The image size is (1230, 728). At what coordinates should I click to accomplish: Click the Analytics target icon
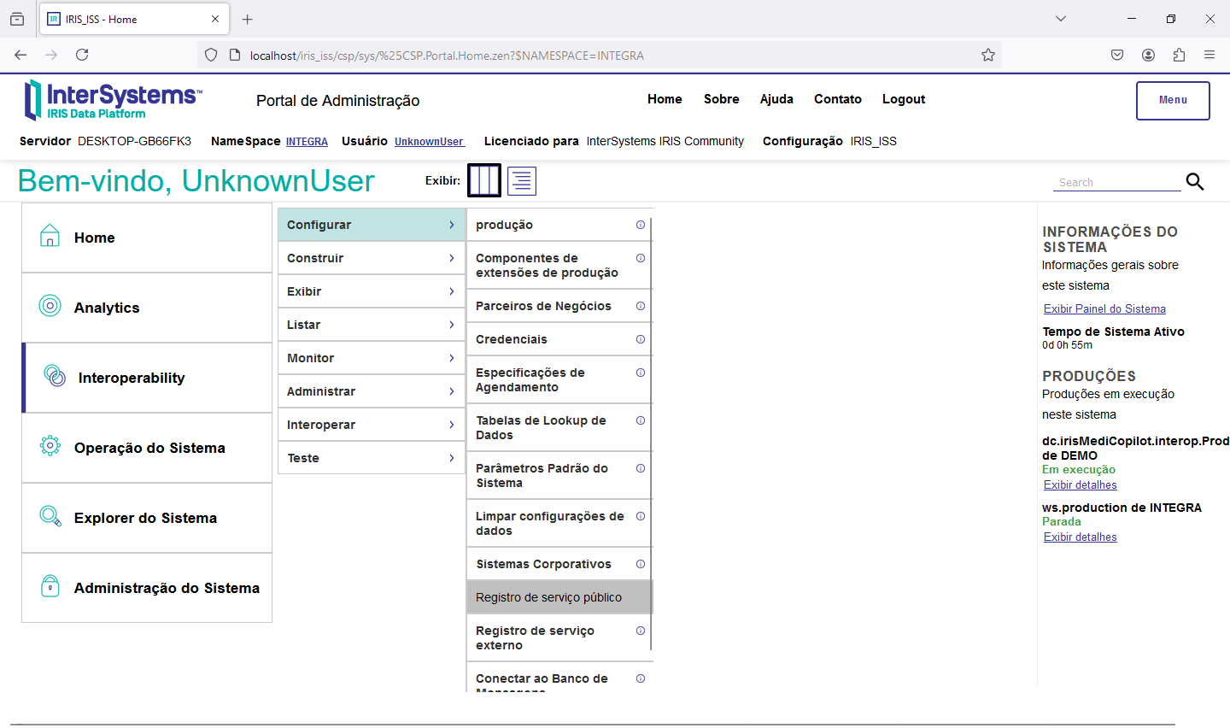pyautogui.click(x=50, y=306)
